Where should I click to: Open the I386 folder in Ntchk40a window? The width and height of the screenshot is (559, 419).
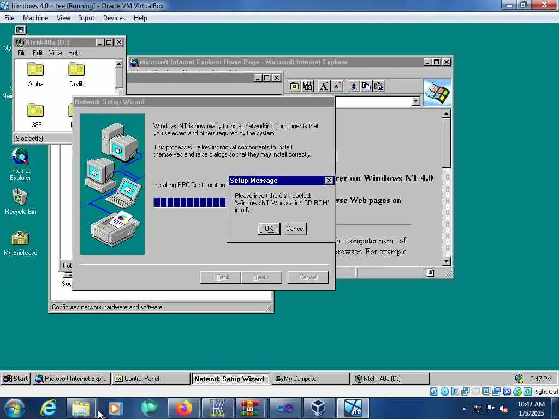pyautogui.click(x=35, y=116)
